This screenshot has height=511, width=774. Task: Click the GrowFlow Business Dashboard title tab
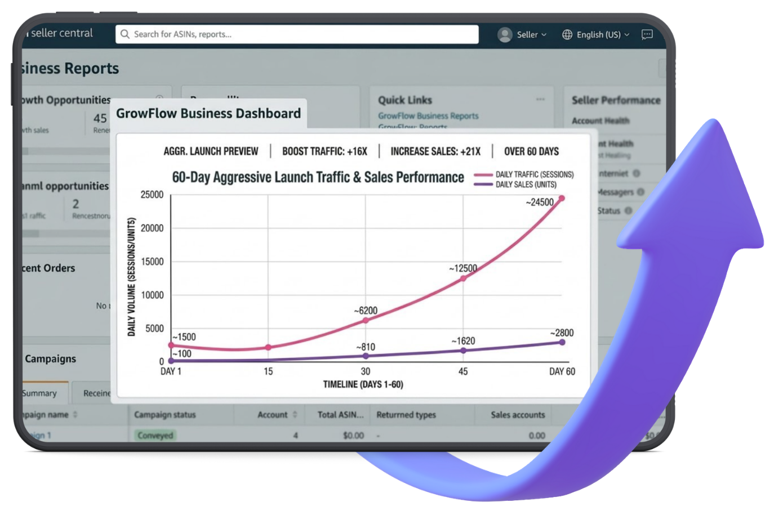click(208, 114)
